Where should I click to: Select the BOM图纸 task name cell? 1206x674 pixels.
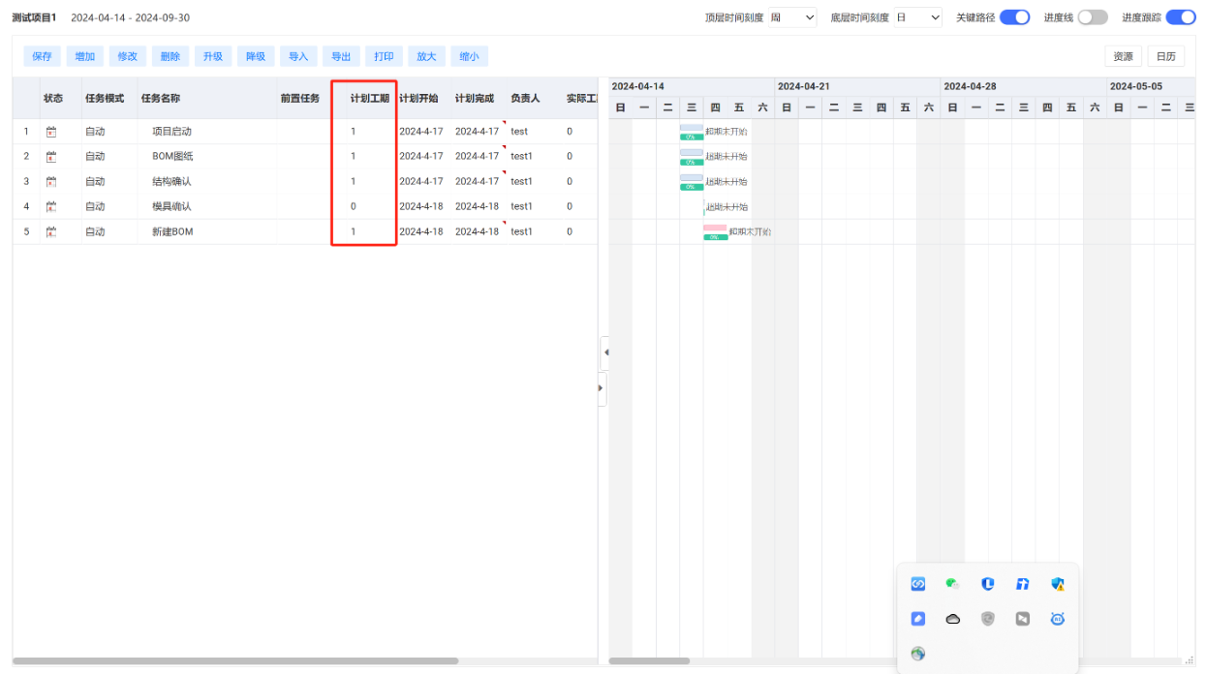tap(207, 156)
